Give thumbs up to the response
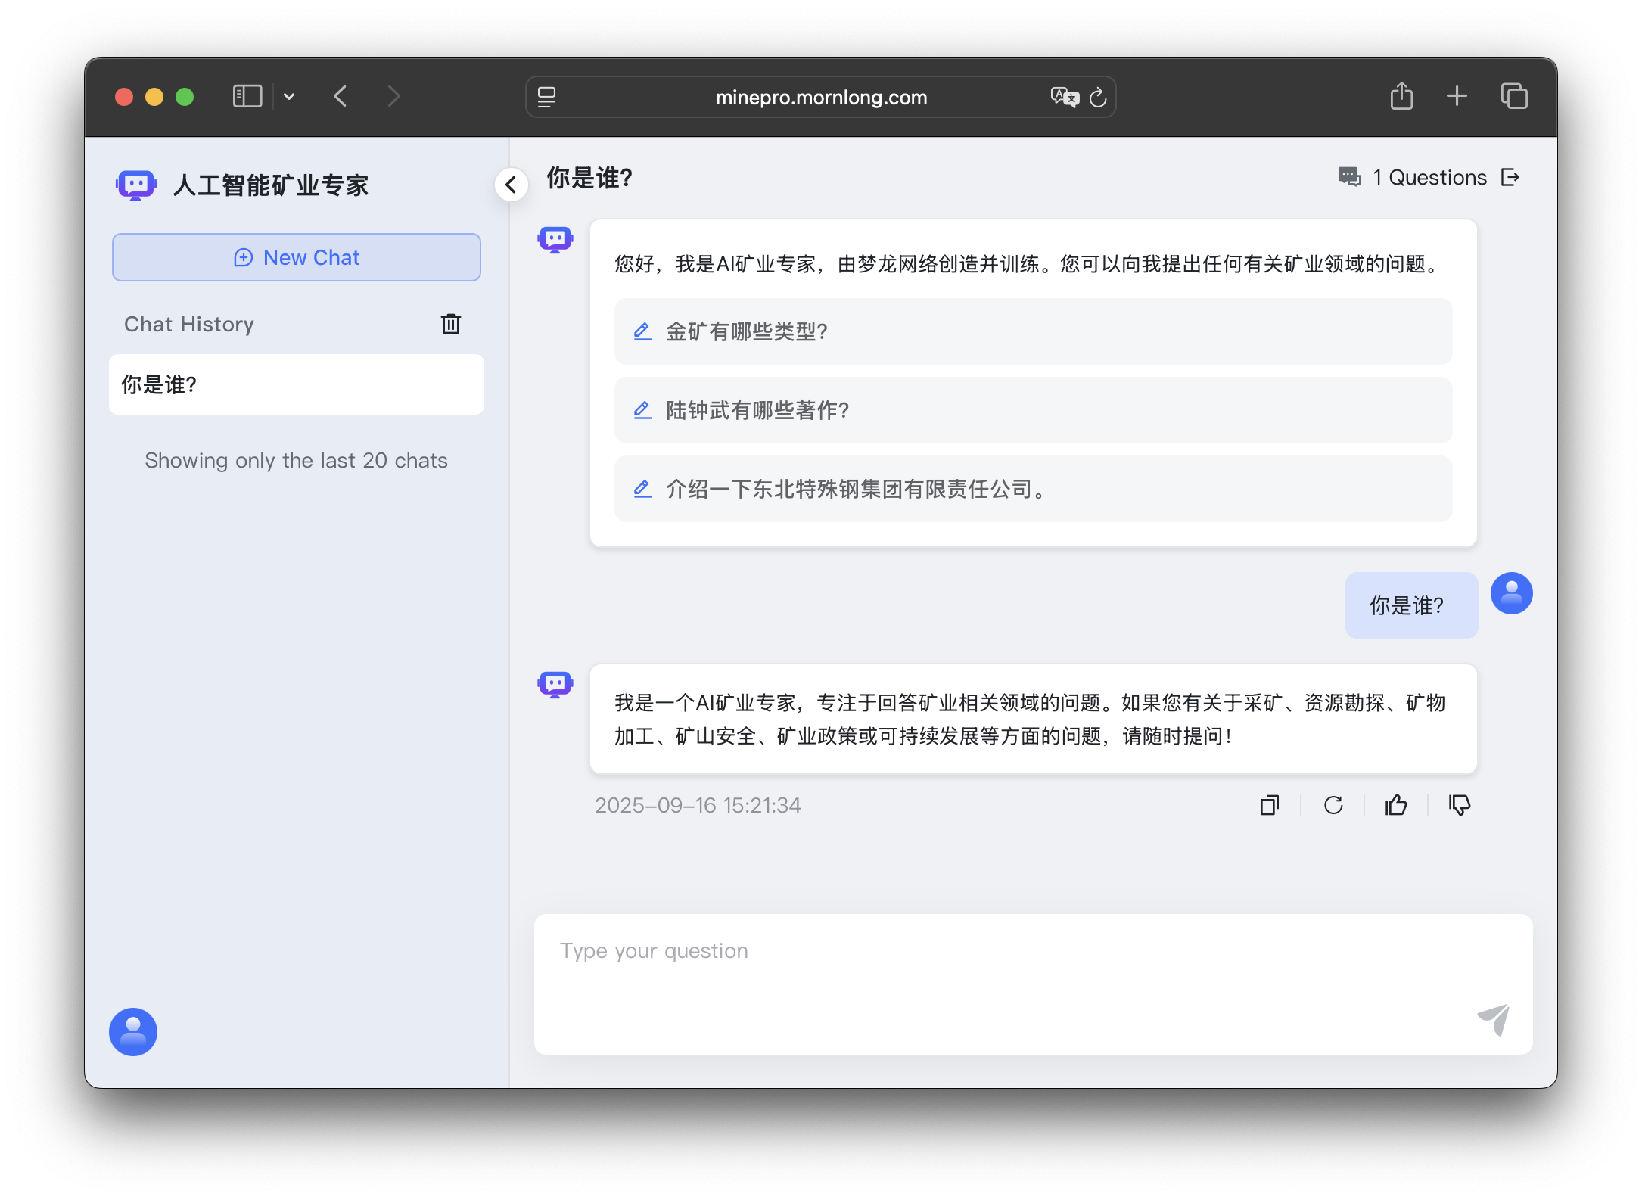Screen dimensions: 1642x1200 point(1396,805)
